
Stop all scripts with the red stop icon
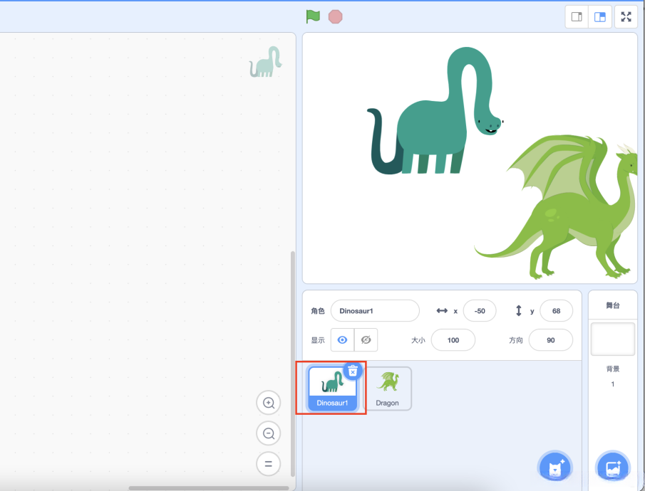[x=335, y=16]
